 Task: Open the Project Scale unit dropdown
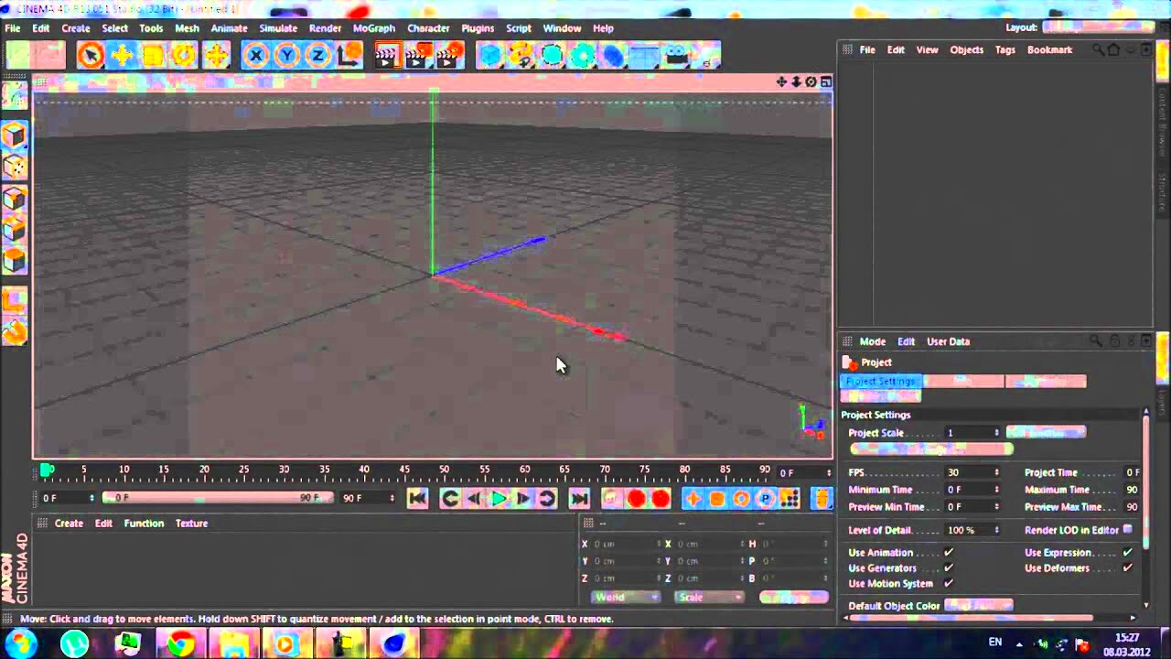point(1046,432)
